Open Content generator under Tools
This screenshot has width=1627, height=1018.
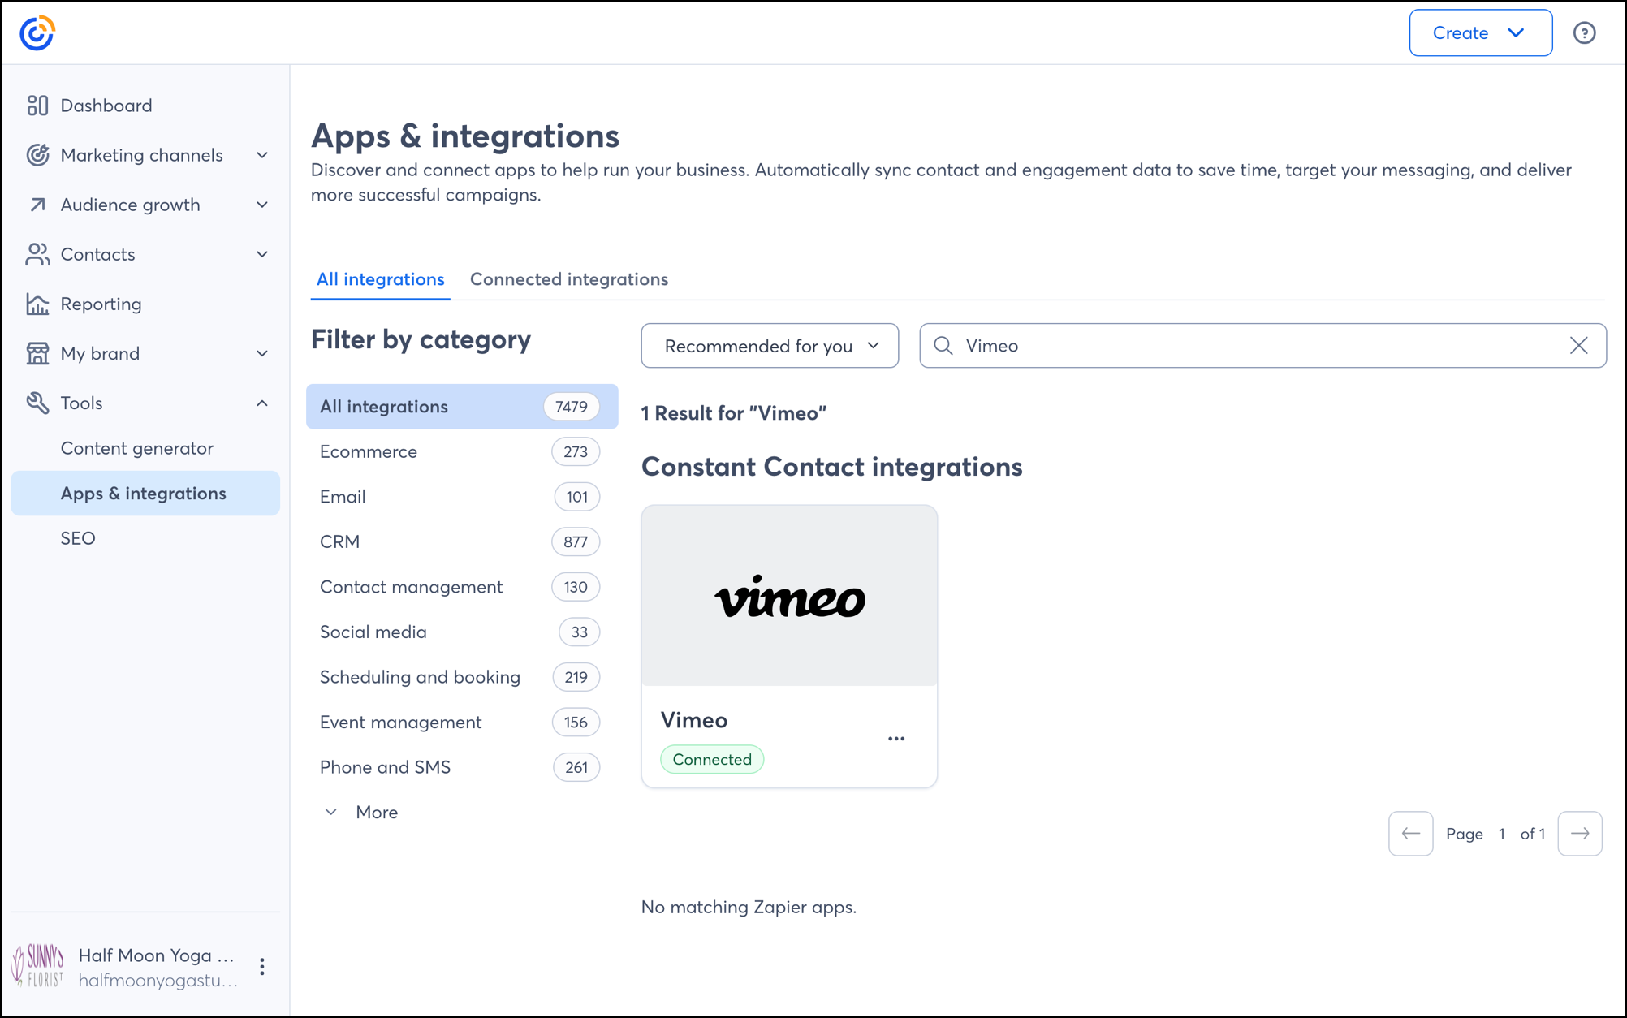tap(137, 448)
